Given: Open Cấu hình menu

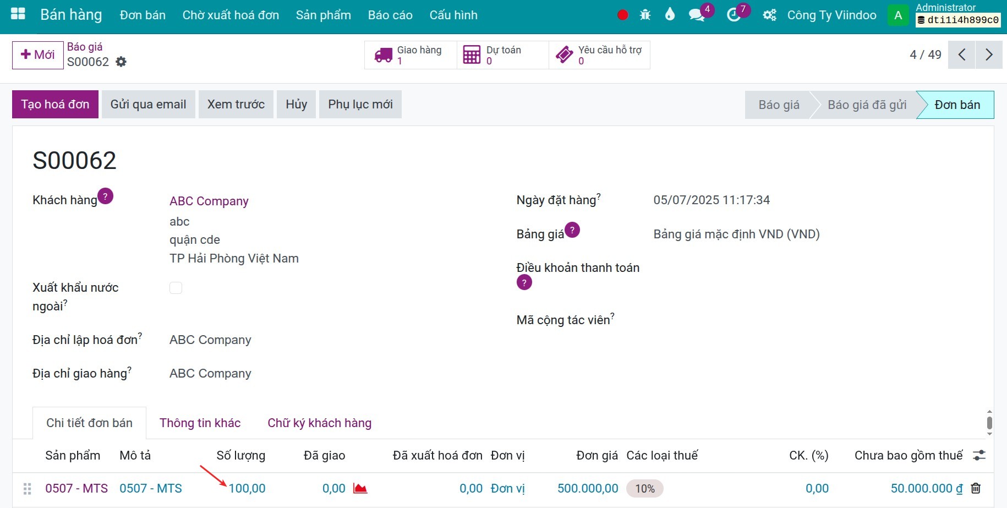Looking at the screenshot, I should pos(453,15).
